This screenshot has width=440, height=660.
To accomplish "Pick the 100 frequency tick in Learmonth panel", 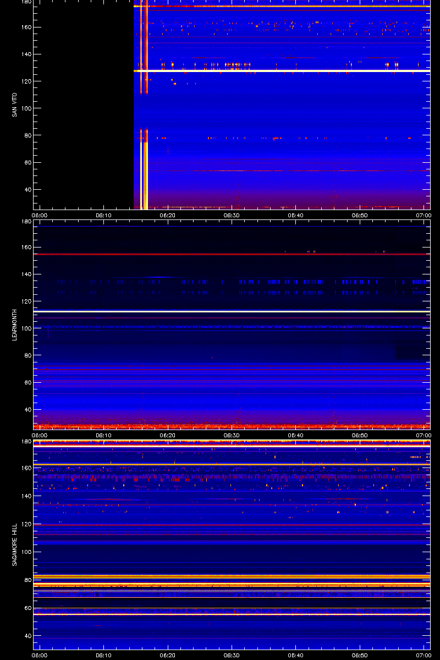I will [26, 328].
